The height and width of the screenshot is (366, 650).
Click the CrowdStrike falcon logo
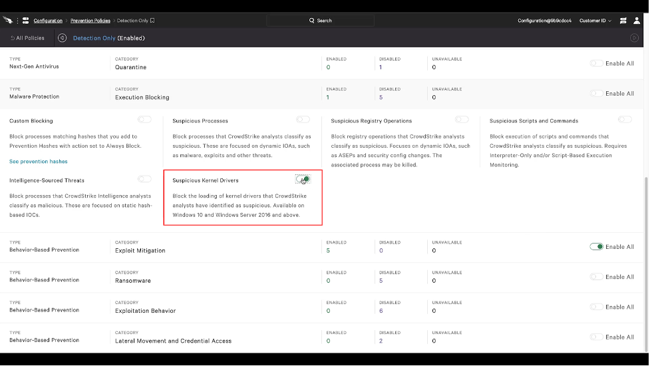9,21
